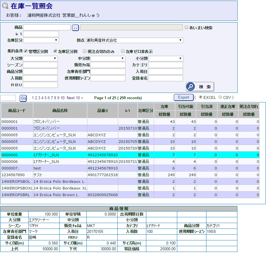Image resolution: width=268 pixels, height=256 pixels.
Task: Click the 登録者名 input field
Action: click(165, 78)
